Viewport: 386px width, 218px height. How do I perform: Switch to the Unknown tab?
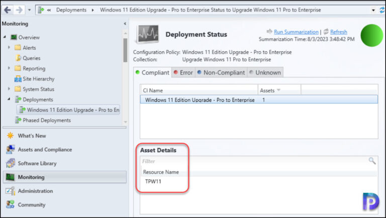click(x=265, y=72)
